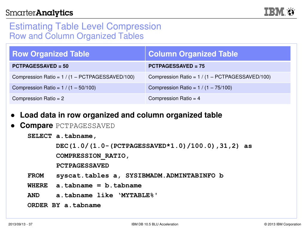Viewport: 306px width, 230px height.
Task: Click the 'Row Organized Table' header cell
Action: (77, 54)
